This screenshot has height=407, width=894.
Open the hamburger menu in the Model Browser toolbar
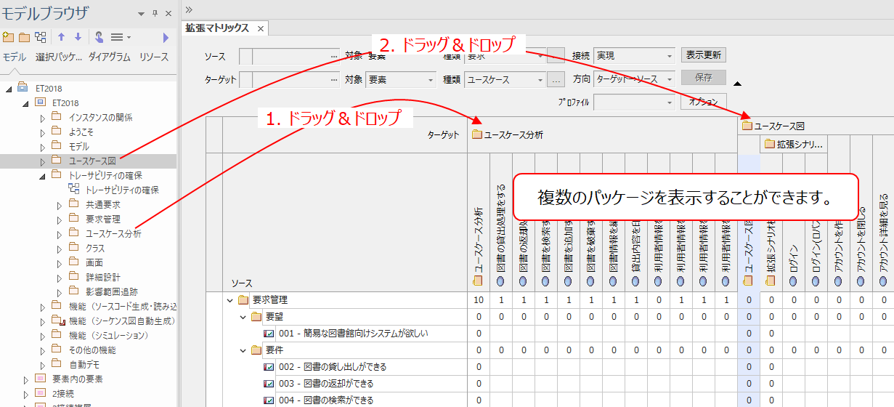pos(116,37)
